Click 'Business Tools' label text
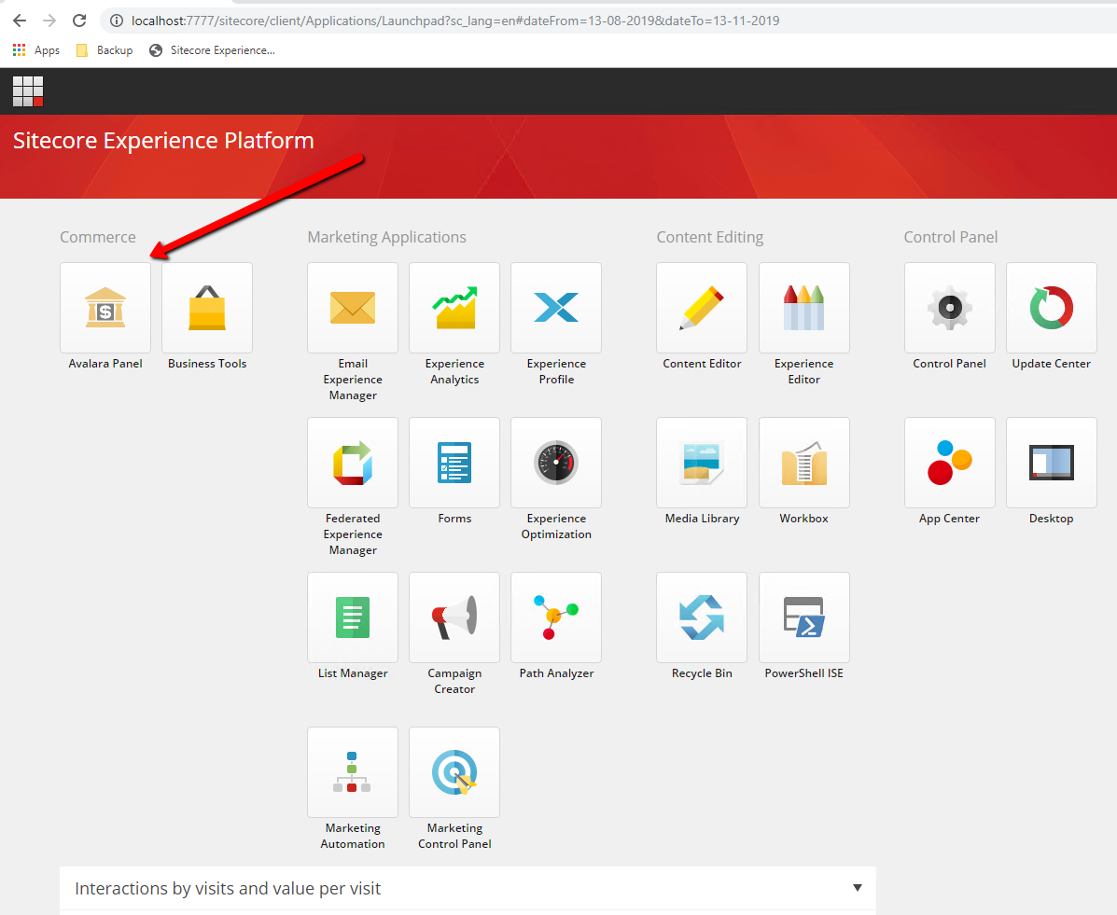 207,363
